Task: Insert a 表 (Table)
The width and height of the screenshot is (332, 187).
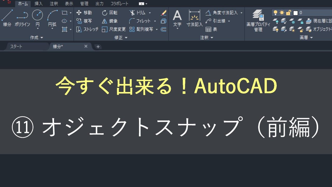Action: pos(211,29)
